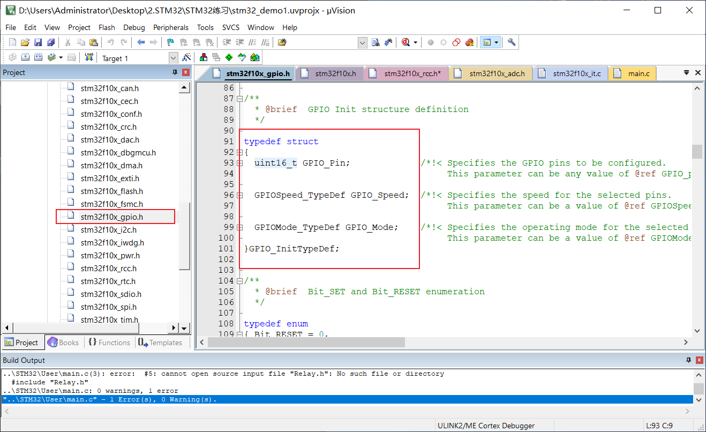Switch to the main.c editor tab
This screenshot has height=432, width=706.
click(x=632, y=73)
